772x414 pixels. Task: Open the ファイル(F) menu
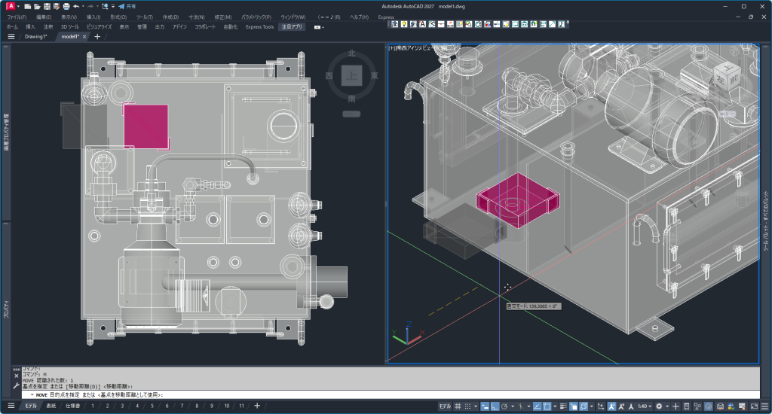(17, 17)
